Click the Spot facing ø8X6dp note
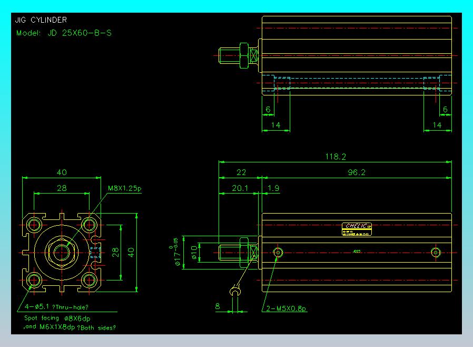 click(x=57, y=319)
